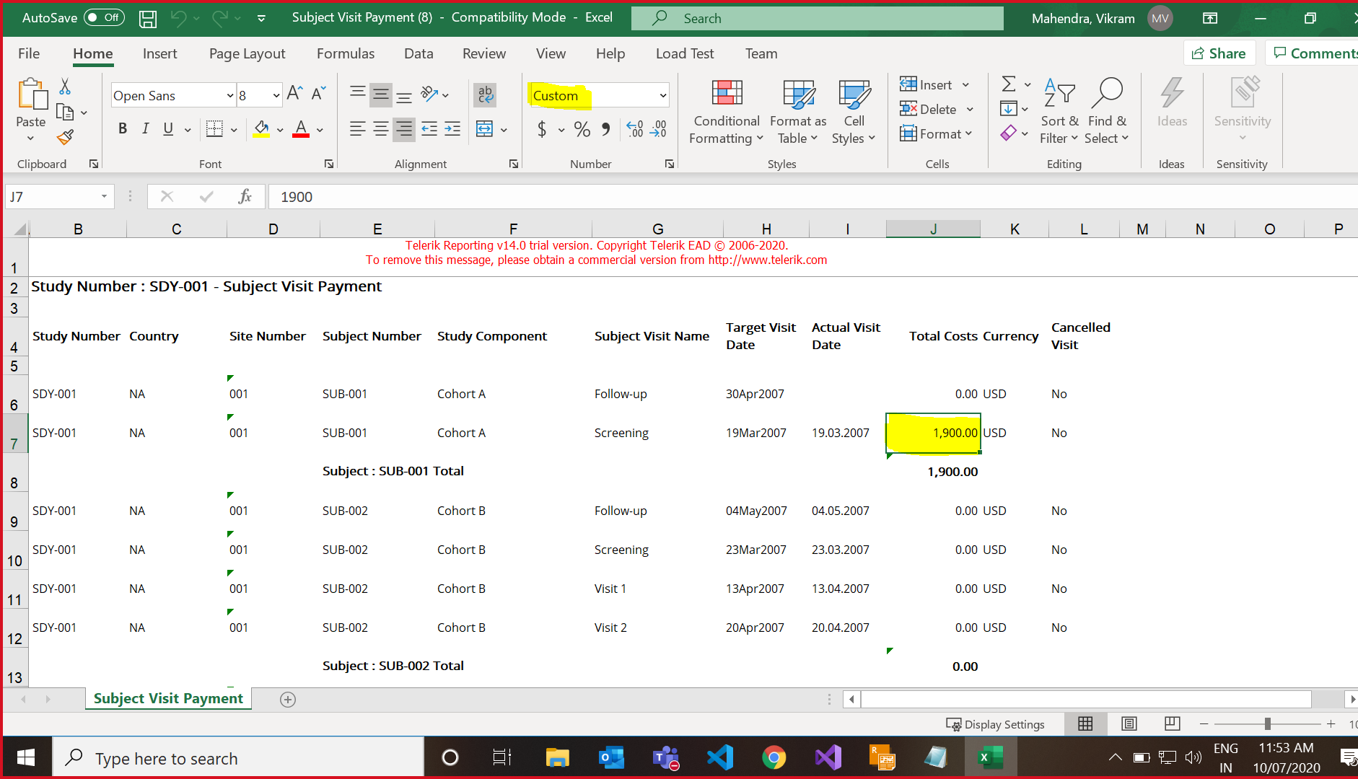
Task: Toggle Bold formatting
Action: [123, 129]
